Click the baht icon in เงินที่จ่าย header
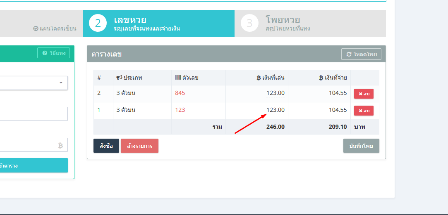 coord(321,78)
